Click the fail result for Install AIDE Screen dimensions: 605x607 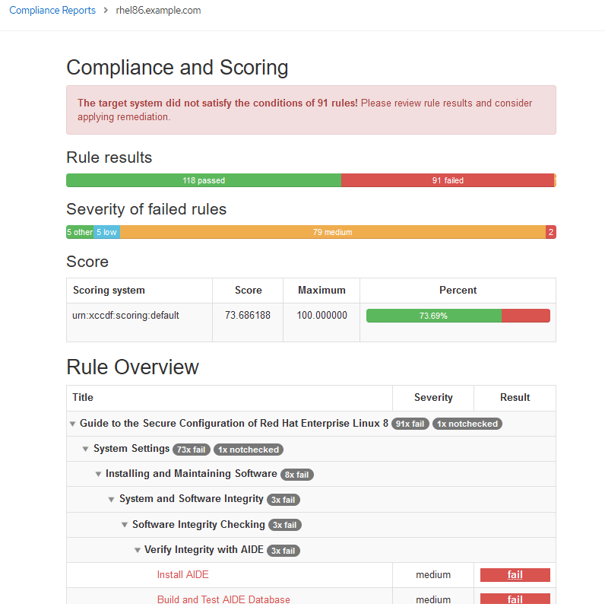pos(515,575)
